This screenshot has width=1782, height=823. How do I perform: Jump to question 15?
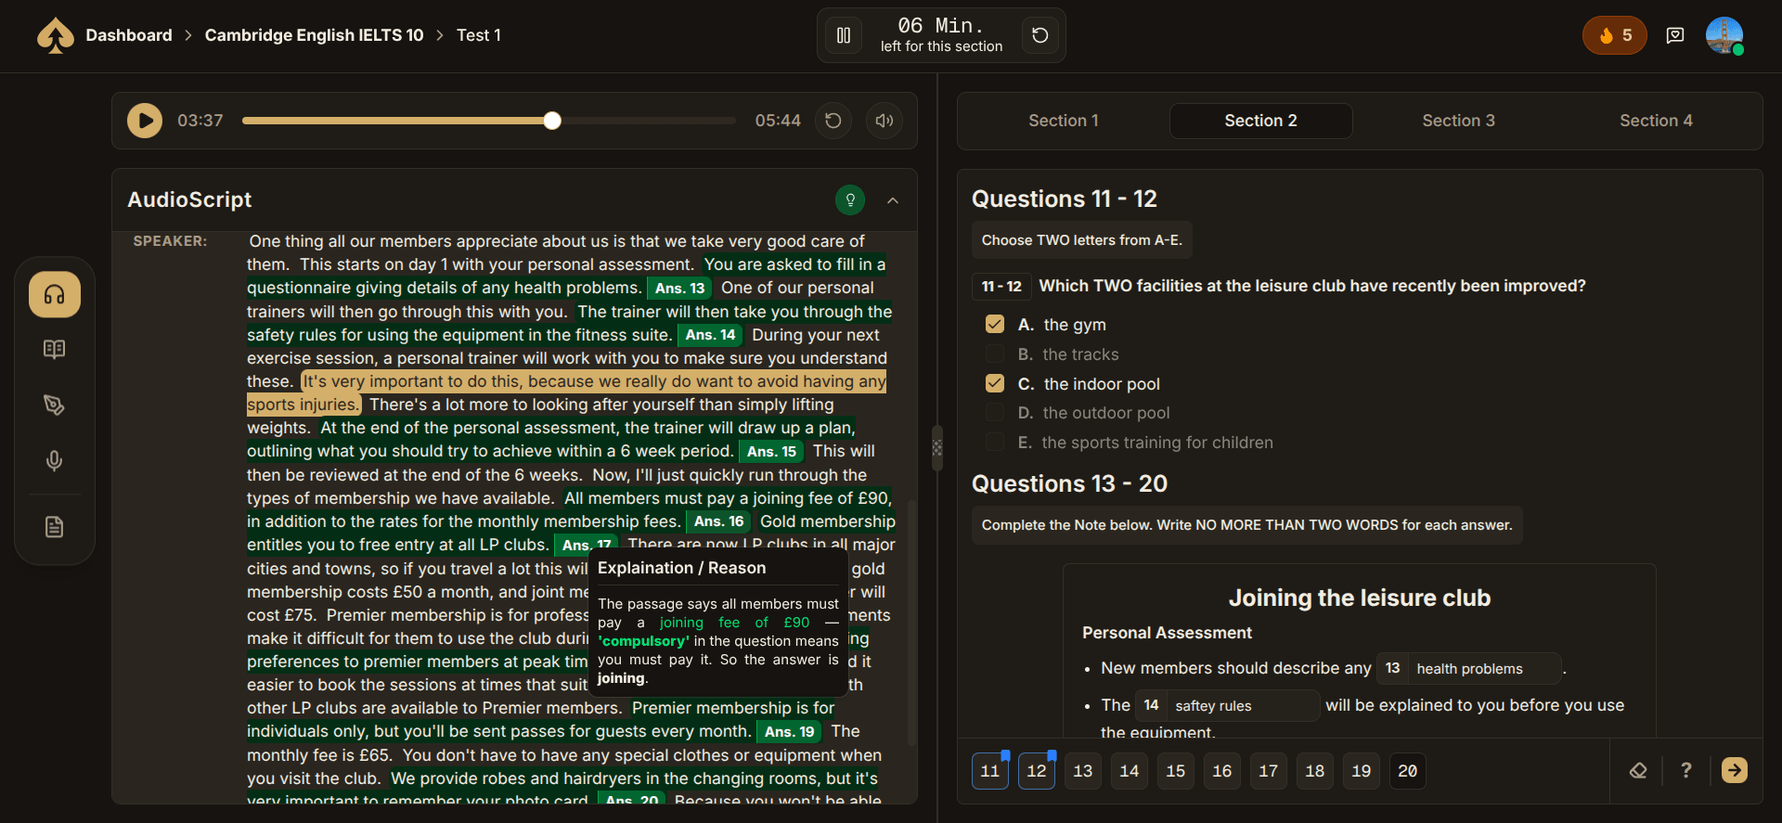(x=1176, y=770)
